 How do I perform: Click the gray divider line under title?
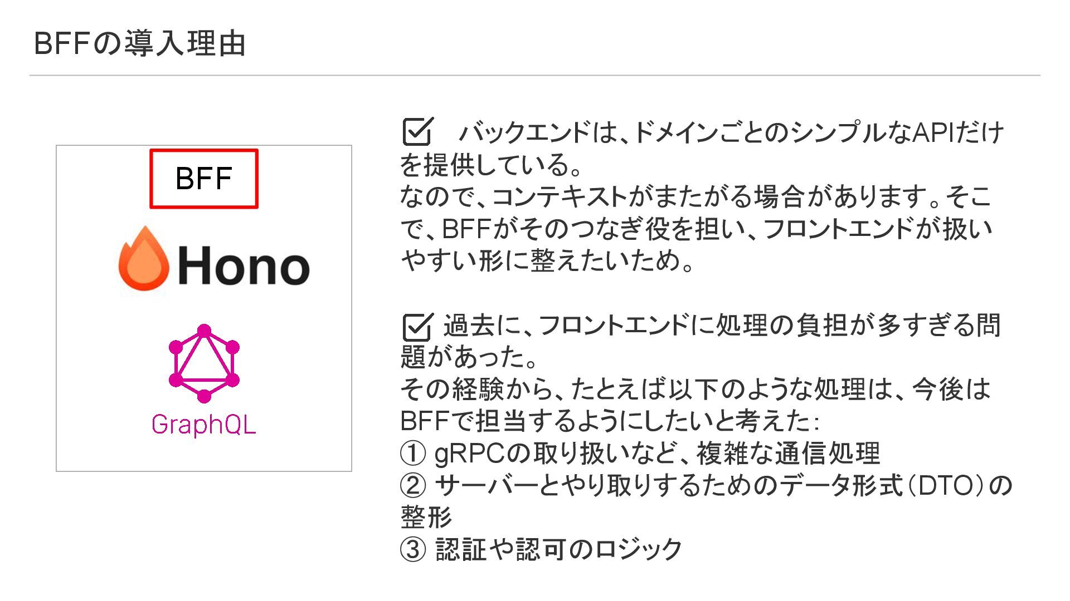[x=535, y=75]
